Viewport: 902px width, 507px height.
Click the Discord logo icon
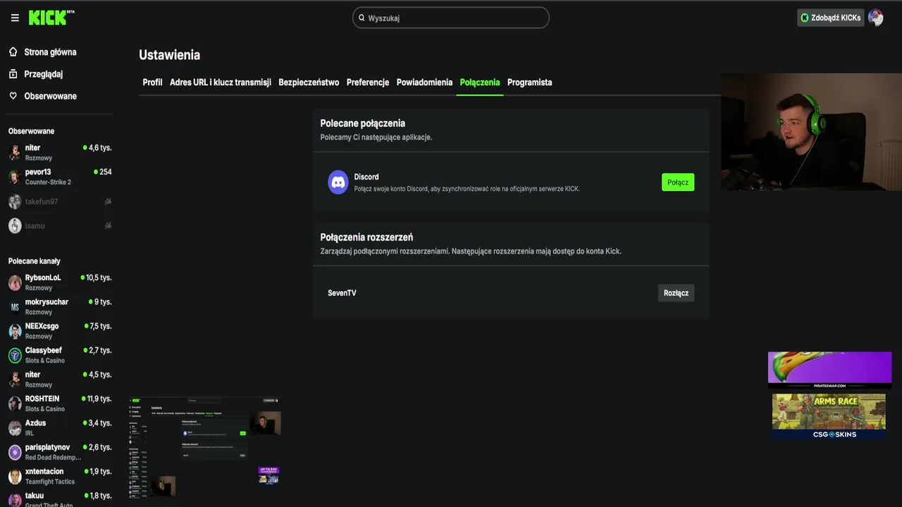pyautogui.click(x=338, y=182)
